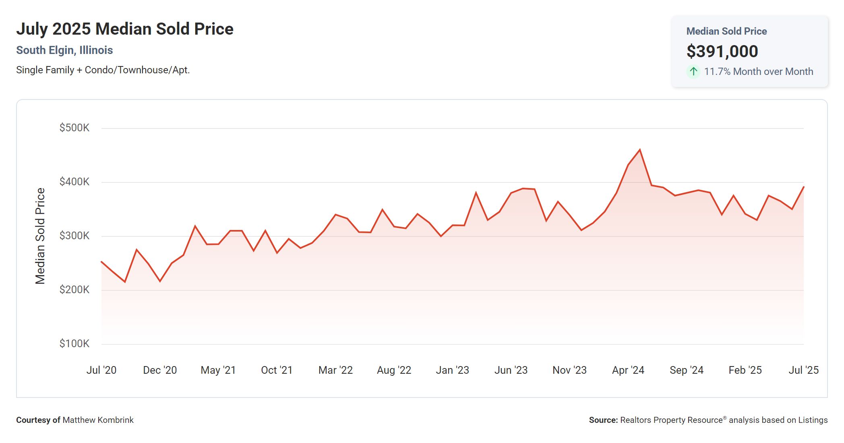Viewport: 844px width, 443px height.
Task: Click the $391,000 median price value
Action: pyautogui.click(x=722, y=51)
